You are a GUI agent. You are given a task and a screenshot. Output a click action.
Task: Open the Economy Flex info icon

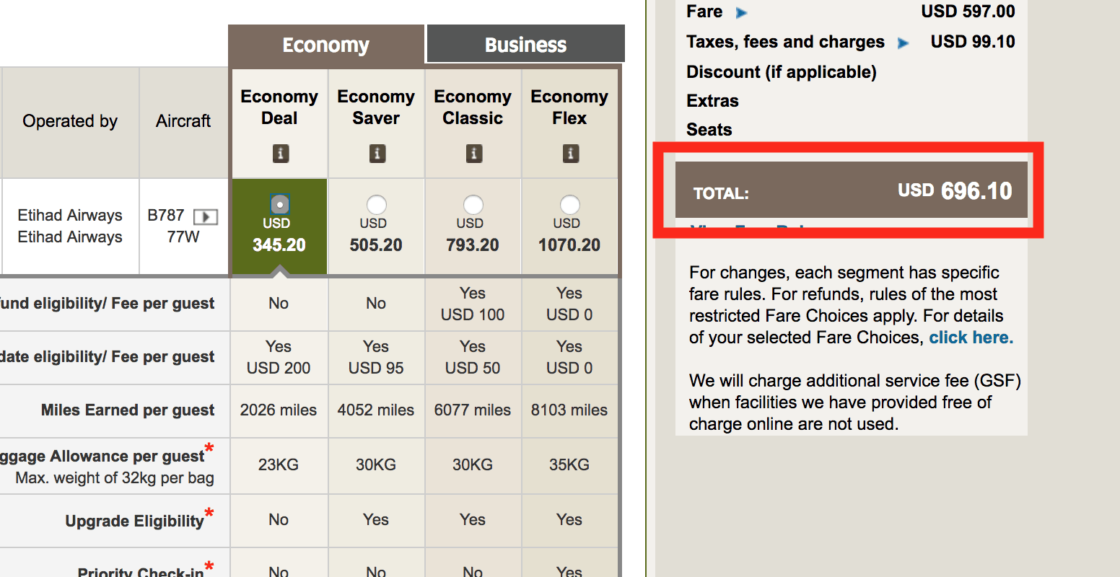tap(570, 154)
